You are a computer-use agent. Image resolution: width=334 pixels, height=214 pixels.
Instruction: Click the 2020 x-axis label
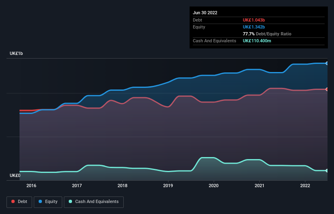pyautogui.click(x=214, y=186)
